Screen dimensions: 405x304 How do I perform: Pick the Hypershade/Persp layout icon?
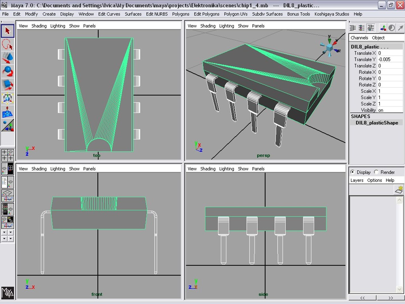[x=8, y=209]
